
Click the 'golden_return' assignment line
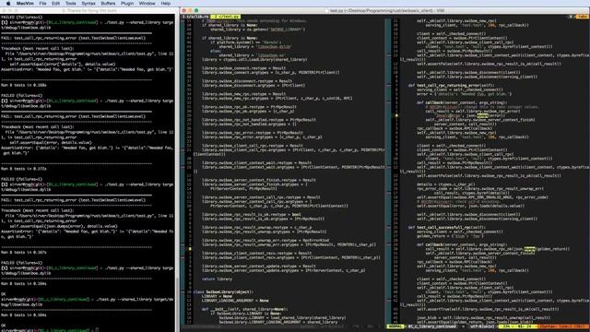tap(449, 236)
